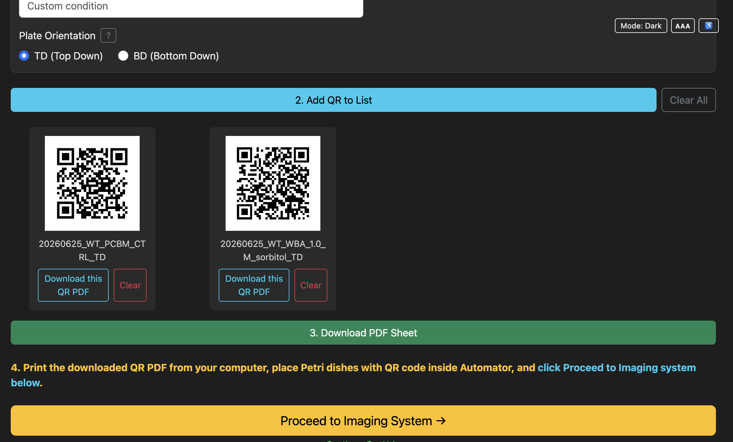The width and height of the screenshot is (733, 442).
Task: Clear the 20260625_WT_PCBM_CTRL_TD QR entry
Action: [130, 285]
